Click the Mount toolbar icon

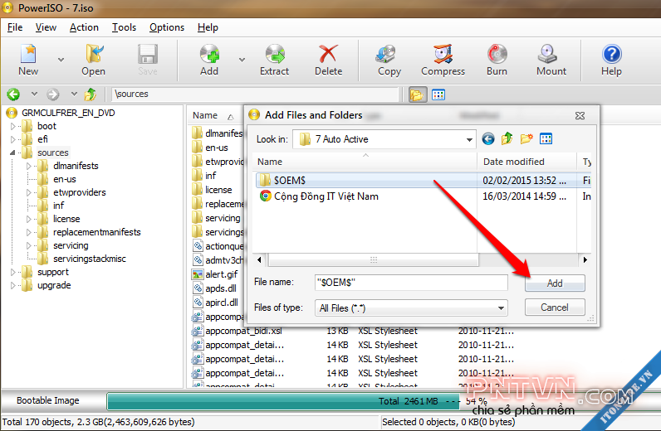click(551, 60)
